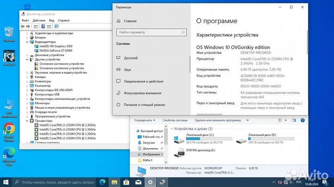Launch Microsoft Edge desktop shortcut

(9, 156)
